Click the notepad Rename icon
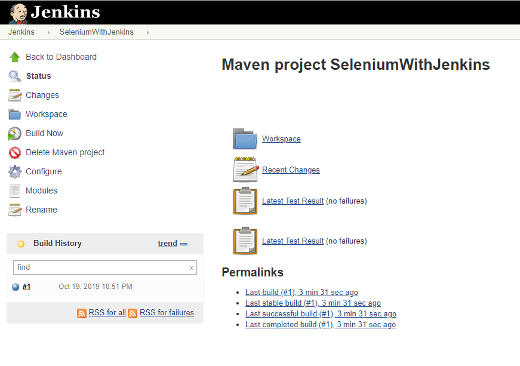This screenshot has width=520, height=366. (14, 210)
